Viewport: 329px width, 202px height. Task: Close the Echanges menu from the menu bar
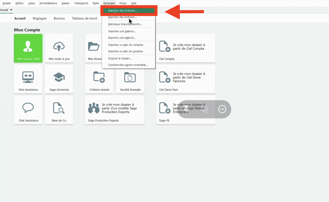coord(109,3)
